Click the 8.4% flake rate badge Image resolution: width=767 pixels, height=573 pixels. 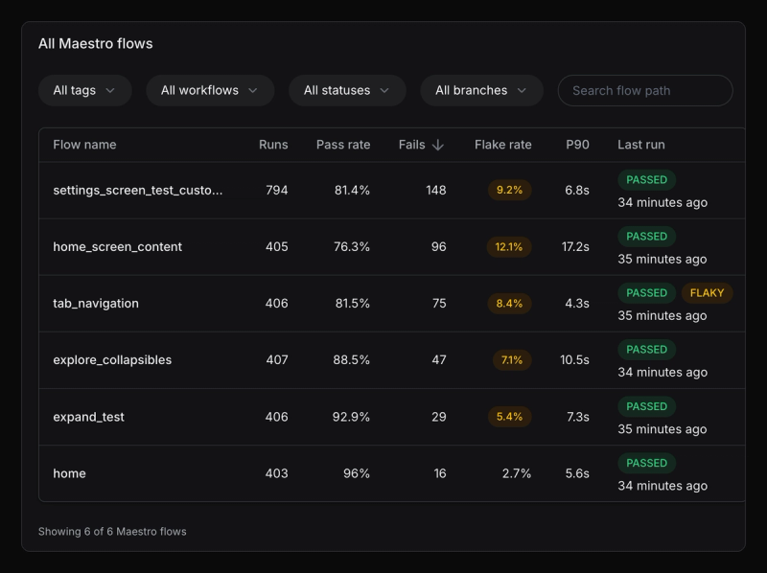[510, 304]
